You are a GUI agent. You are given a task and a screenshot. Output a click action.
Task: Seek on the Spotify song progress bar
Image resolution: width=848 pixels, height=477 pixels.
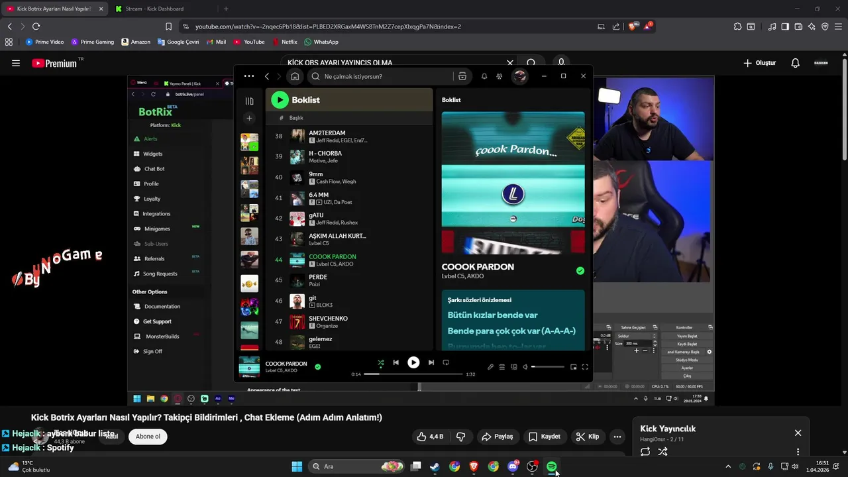(413, 374)
